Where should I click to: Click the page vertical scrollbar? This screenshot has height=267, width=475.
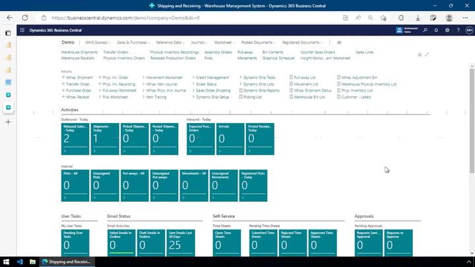pos(472,121)
